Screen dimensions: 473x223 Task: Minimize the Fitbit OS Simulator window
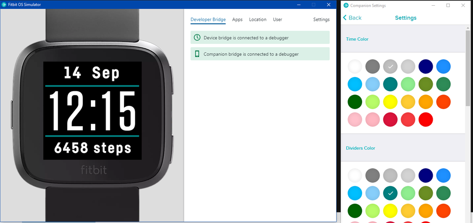(299, 5)
